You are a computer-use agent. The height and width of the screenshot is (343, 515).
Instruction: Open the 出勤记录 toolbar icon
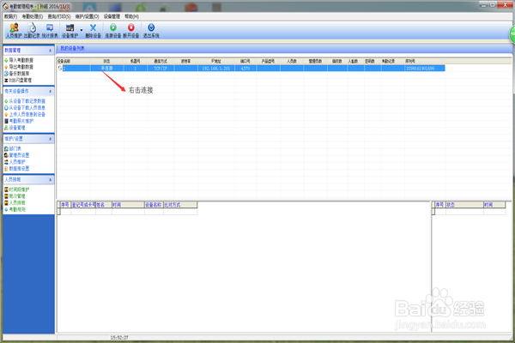tap(32, 31)
